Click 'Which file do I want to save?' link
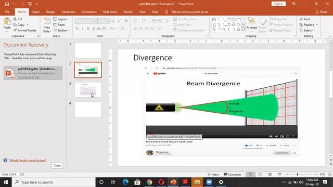Viewport: 333px width, 187px height. tap(28, 161)
